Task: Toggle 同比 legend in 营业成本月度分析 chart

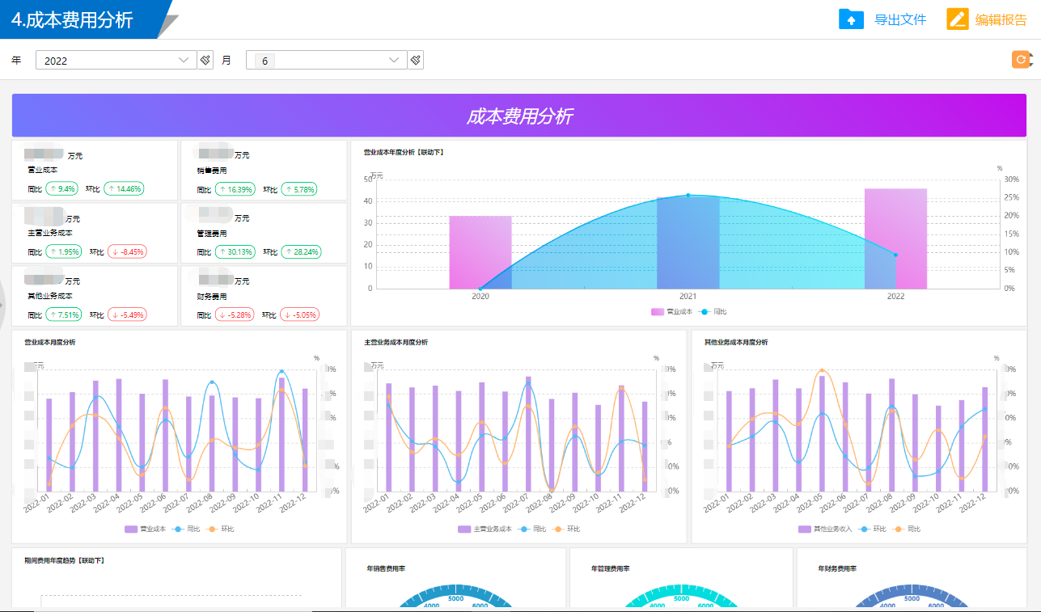Action: point(188,529)
